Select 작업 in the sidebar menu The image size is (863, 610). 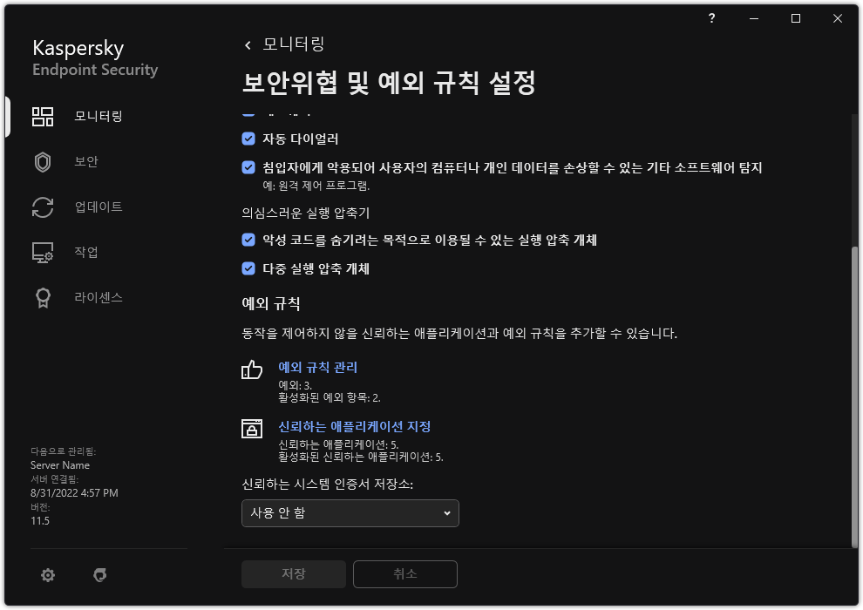86,252
